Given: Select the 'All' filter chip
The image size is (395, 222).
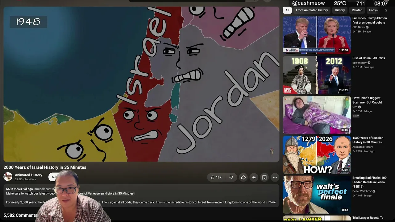Looking at the screenshot, I should 287,10.
